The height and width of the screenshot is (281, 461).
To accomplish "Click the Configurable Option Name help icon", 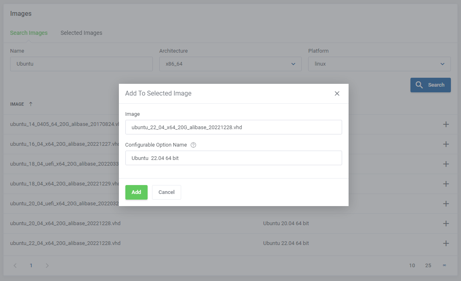I will click(x=193, y=145).
